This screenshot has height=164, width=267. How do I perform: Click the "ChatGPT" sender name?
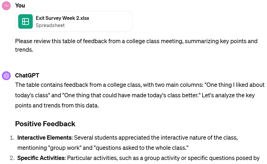[27, 75]
